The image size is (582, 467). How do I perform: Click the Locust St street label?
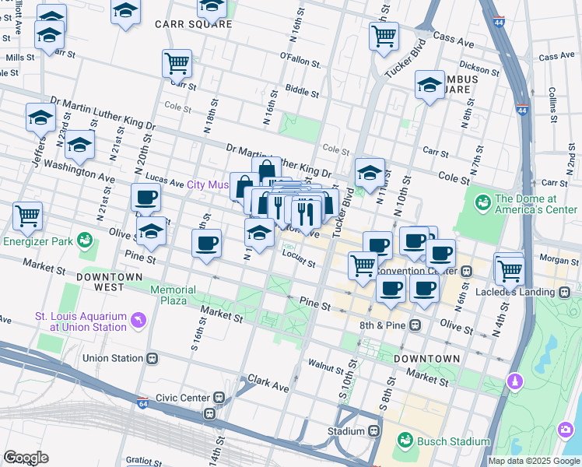pyautogui.click(x=299, y=258)
